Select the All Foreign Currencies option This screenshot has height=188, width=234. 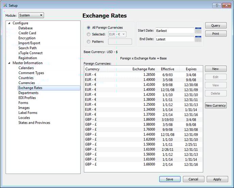pos(89,28)
